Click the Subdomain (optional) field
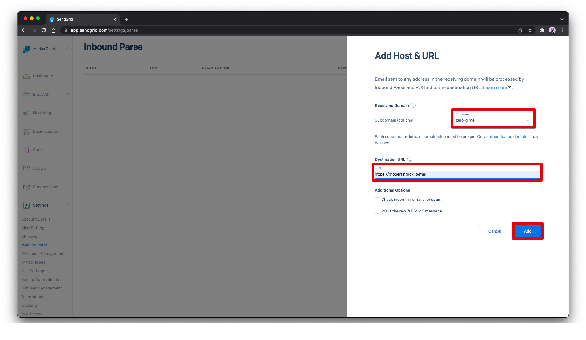Image resolution: width=586 pixels, height=340 pixels. [x=412, y=120]
